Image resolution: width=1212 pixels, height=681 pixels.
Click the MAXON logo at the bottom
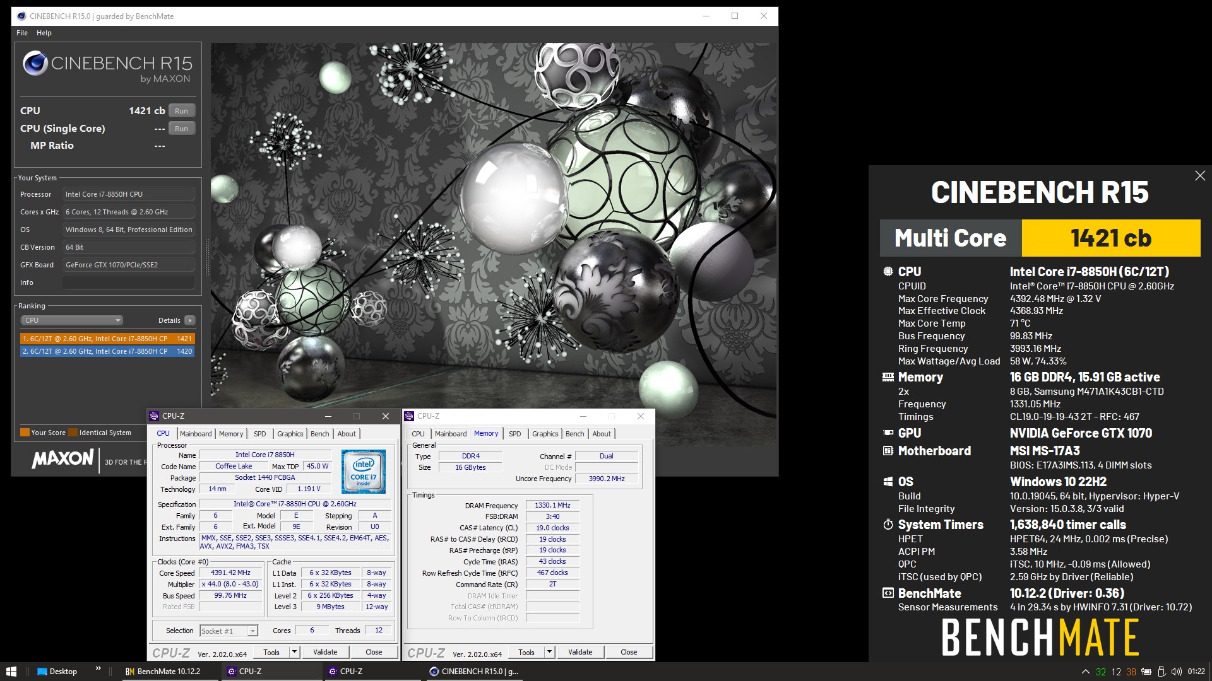[x=62, y=458]
